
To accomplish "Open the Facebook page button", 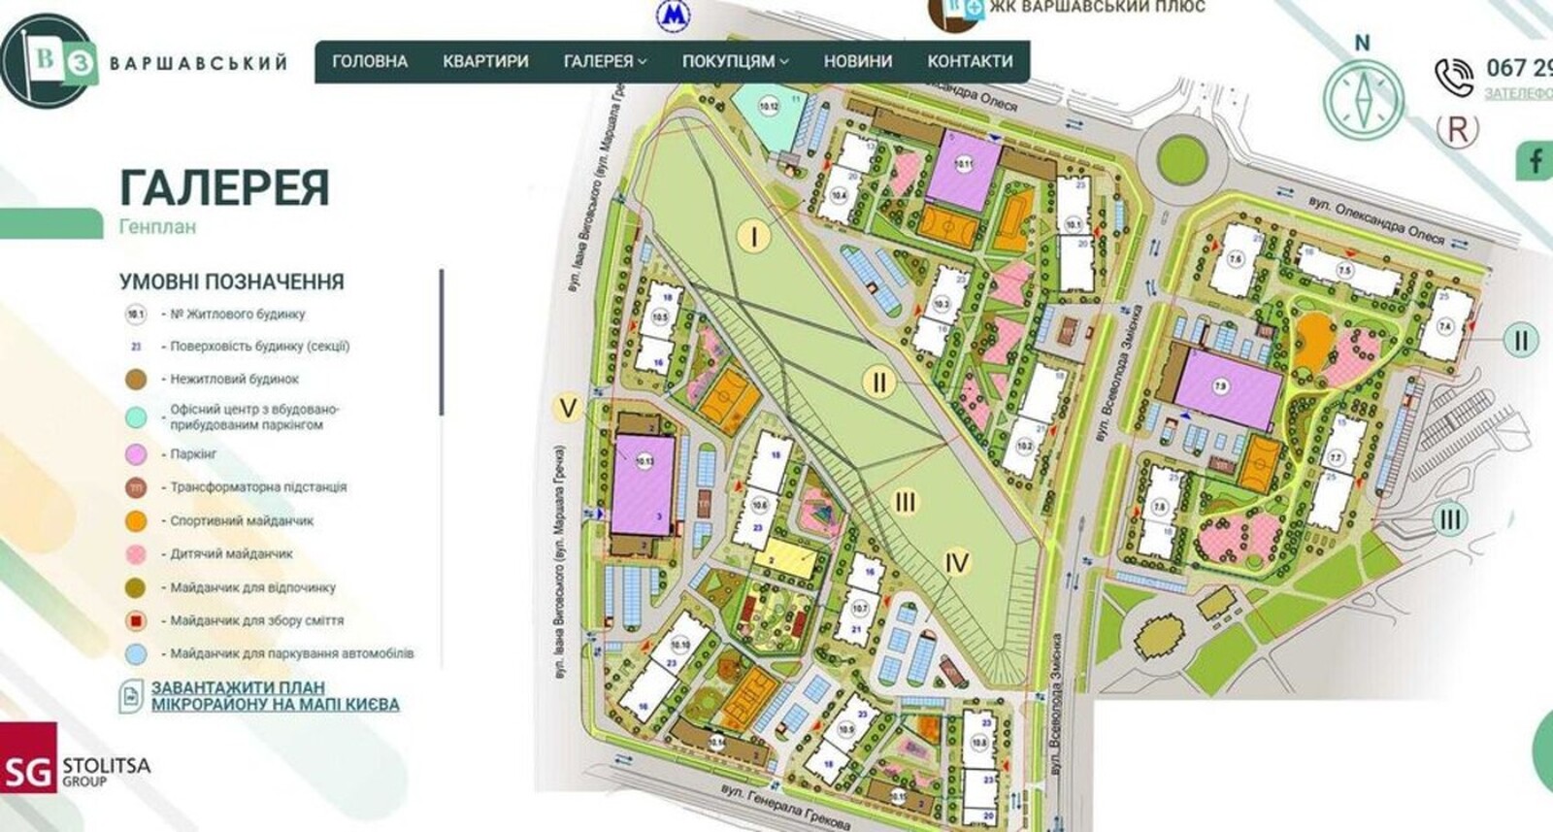I will point(1535,160).
